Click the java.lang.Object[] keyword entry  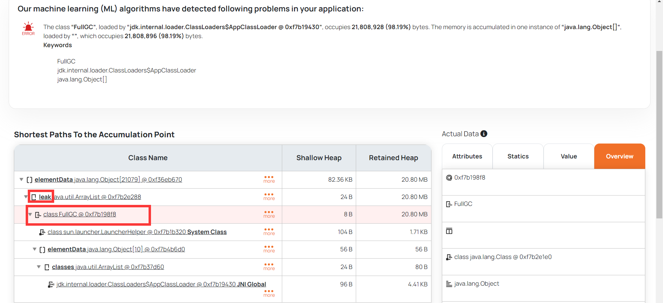[82, 79]
